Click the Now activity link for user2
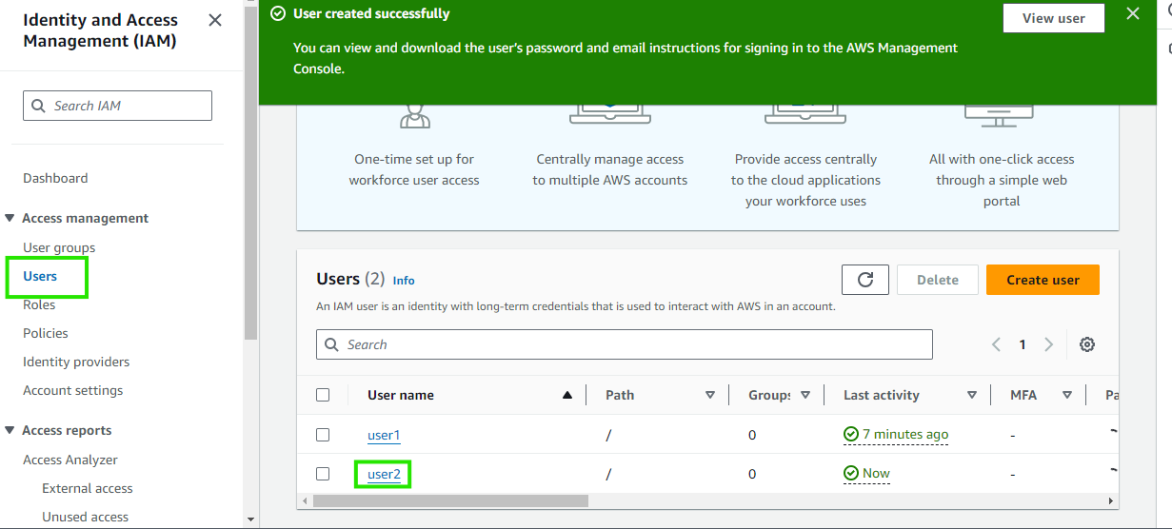Image resolution: width=1172 pixels, height=529 pixels. coord(876,473)
